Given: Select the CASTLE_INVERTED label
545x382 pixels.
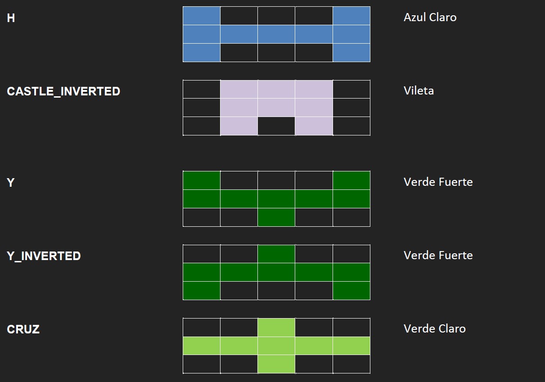Looking at the screenshot, I should pyautogui.click(x=63, y=91).
